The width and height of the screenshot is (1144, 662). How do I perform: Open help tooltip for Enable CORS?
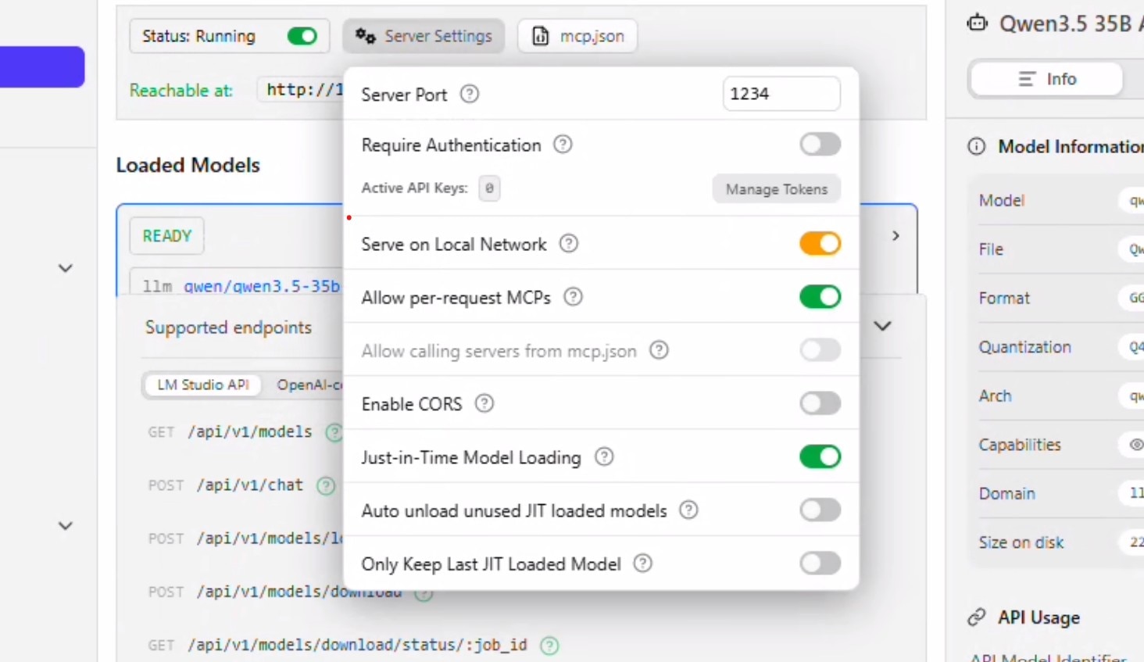484,403
